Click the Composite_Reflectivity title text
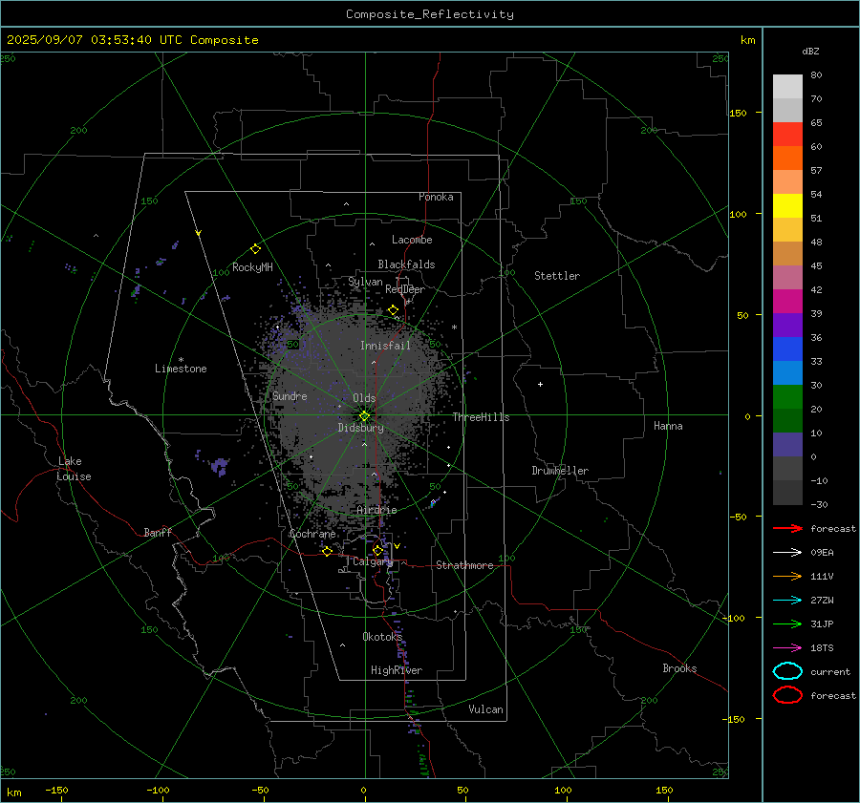Screen dimensions: 860x803 coord(430,14)
